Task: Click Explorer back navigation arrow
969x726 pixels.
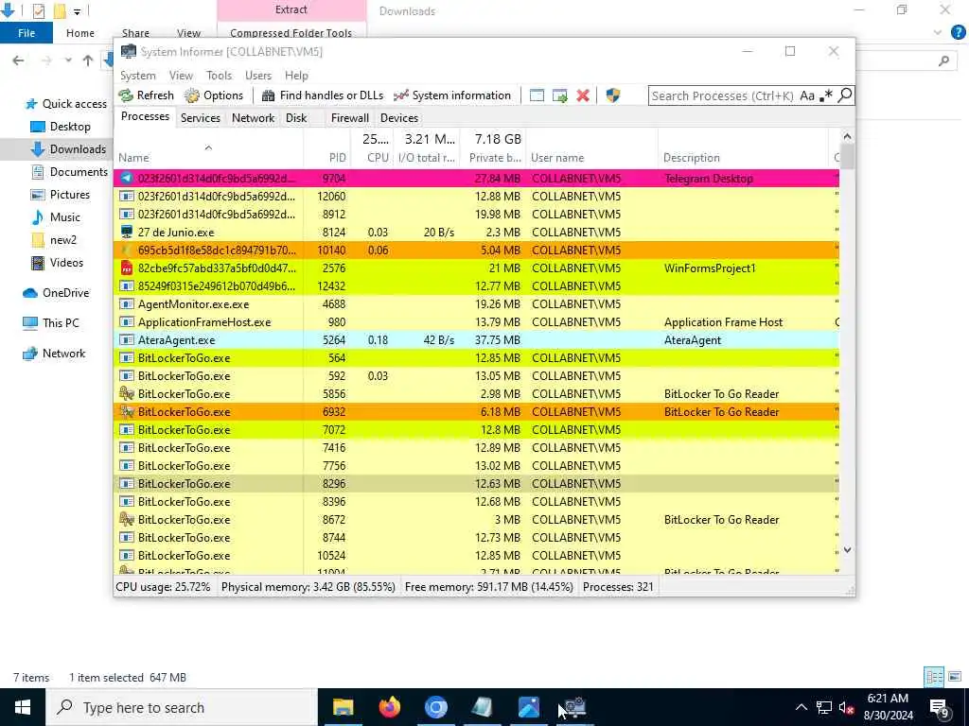Action: click(19, 60)
